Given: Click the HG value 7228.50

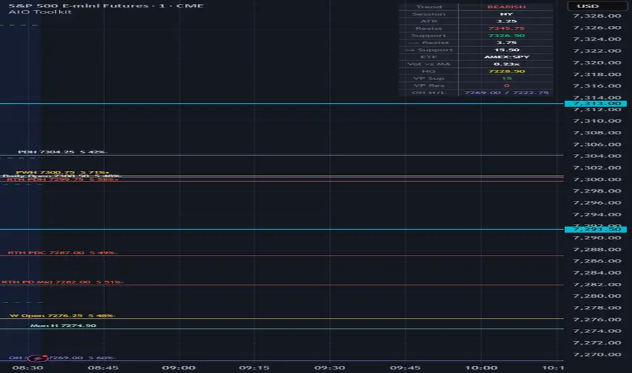Looking at the screenshot, I should coord(507,71).
